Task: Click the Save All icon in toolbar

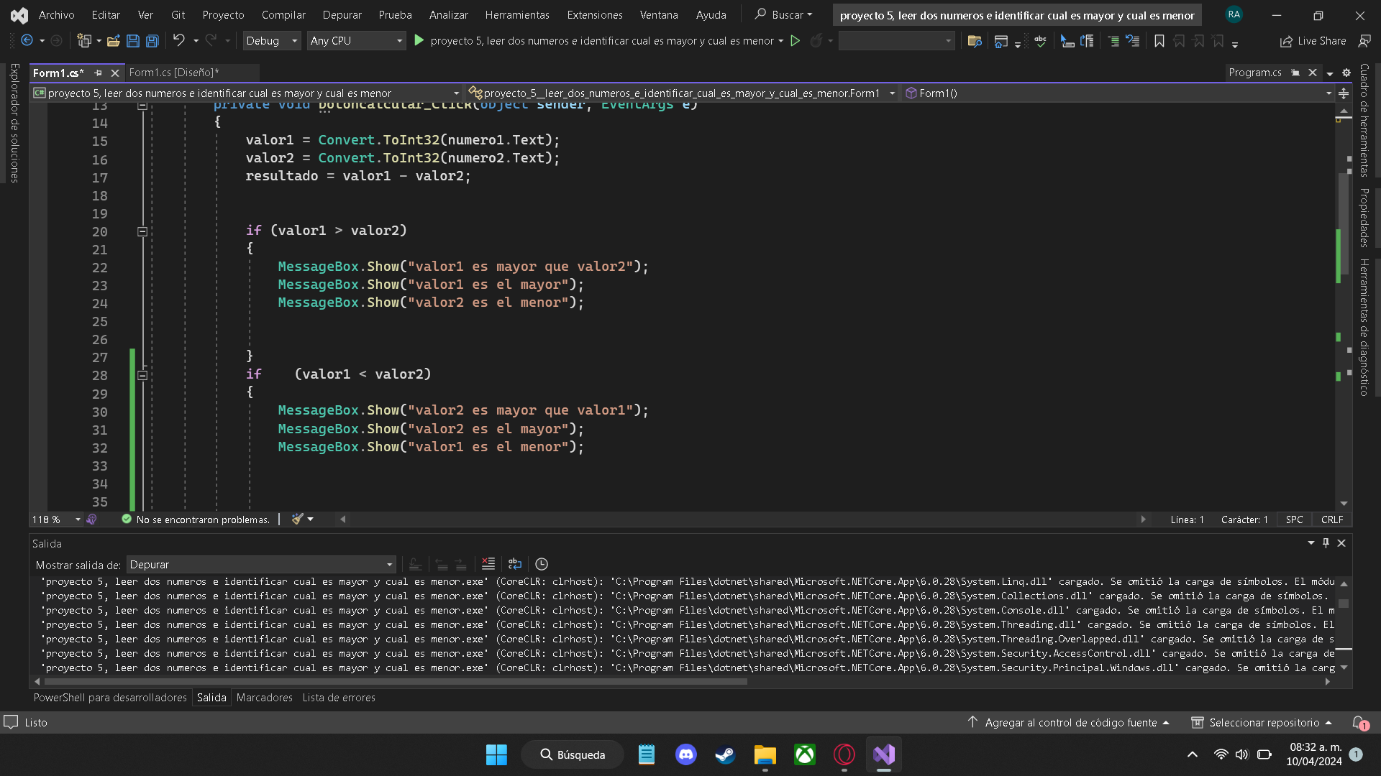Action: (x=152, y=41)
